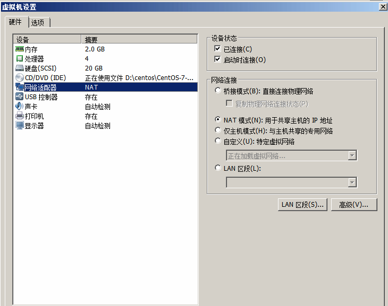The width and height of the screenshot is (388, 306).
Task: Click the processor (处理器) chip icon
Action: (20, 58)
